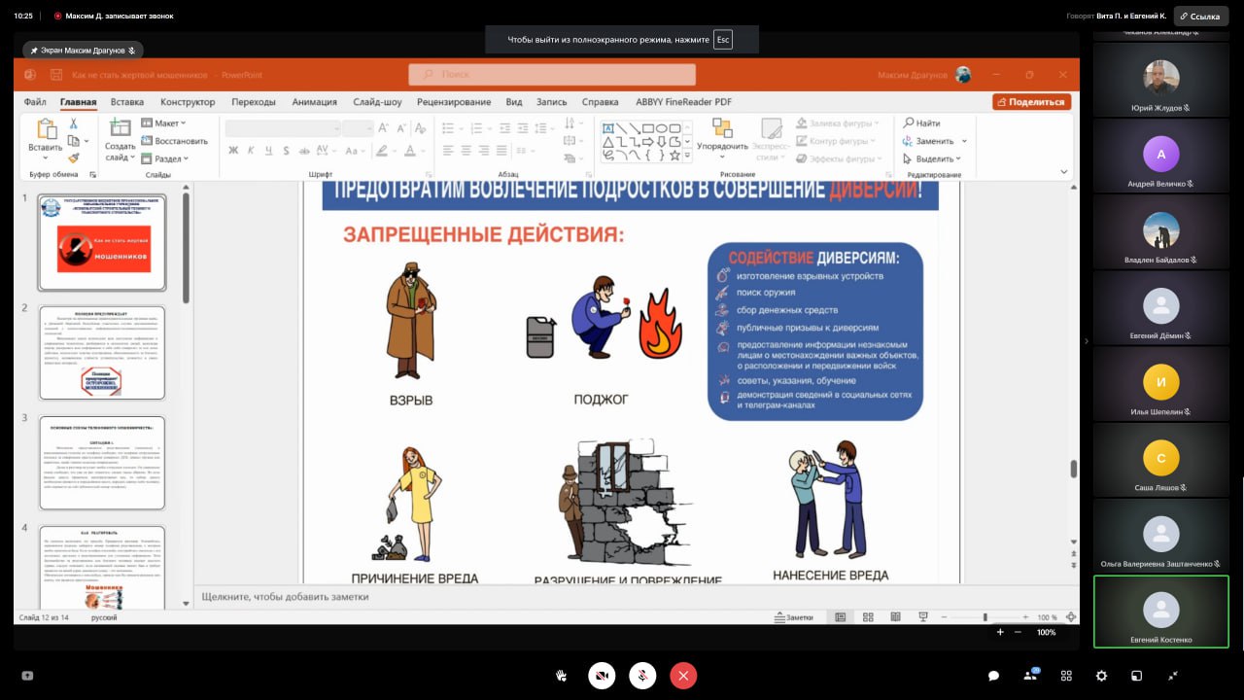
Task: Start slideshow from status bar icon
Action: pyautogui.click(x=922, y=617)
